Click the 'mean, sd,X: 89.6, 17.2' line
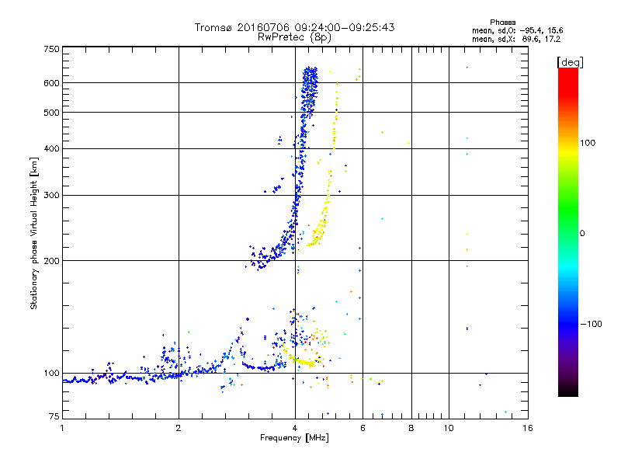 [x=516, y=39]
